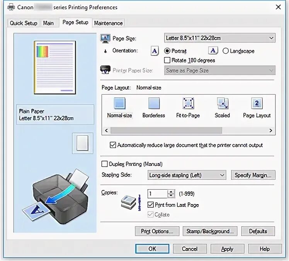Click the printer paper-feed illustration
289x261 pixels.
56,196
